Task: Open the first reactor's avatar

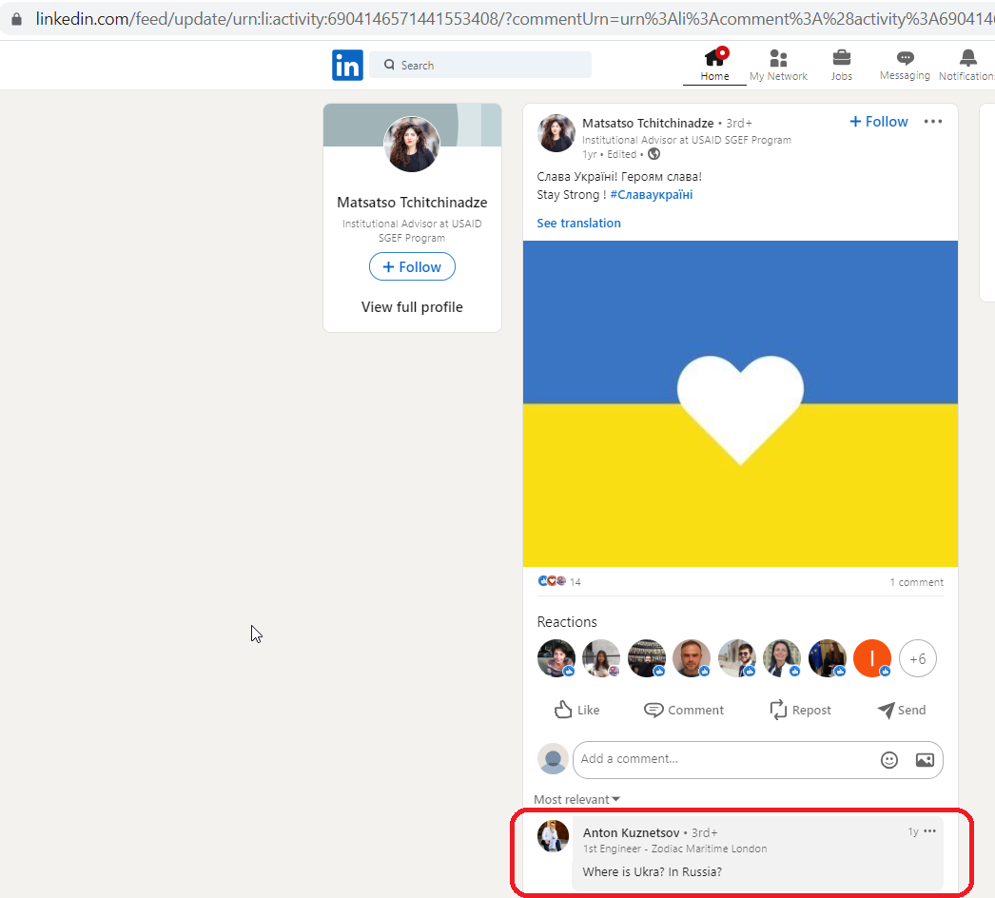Action: 556,658
